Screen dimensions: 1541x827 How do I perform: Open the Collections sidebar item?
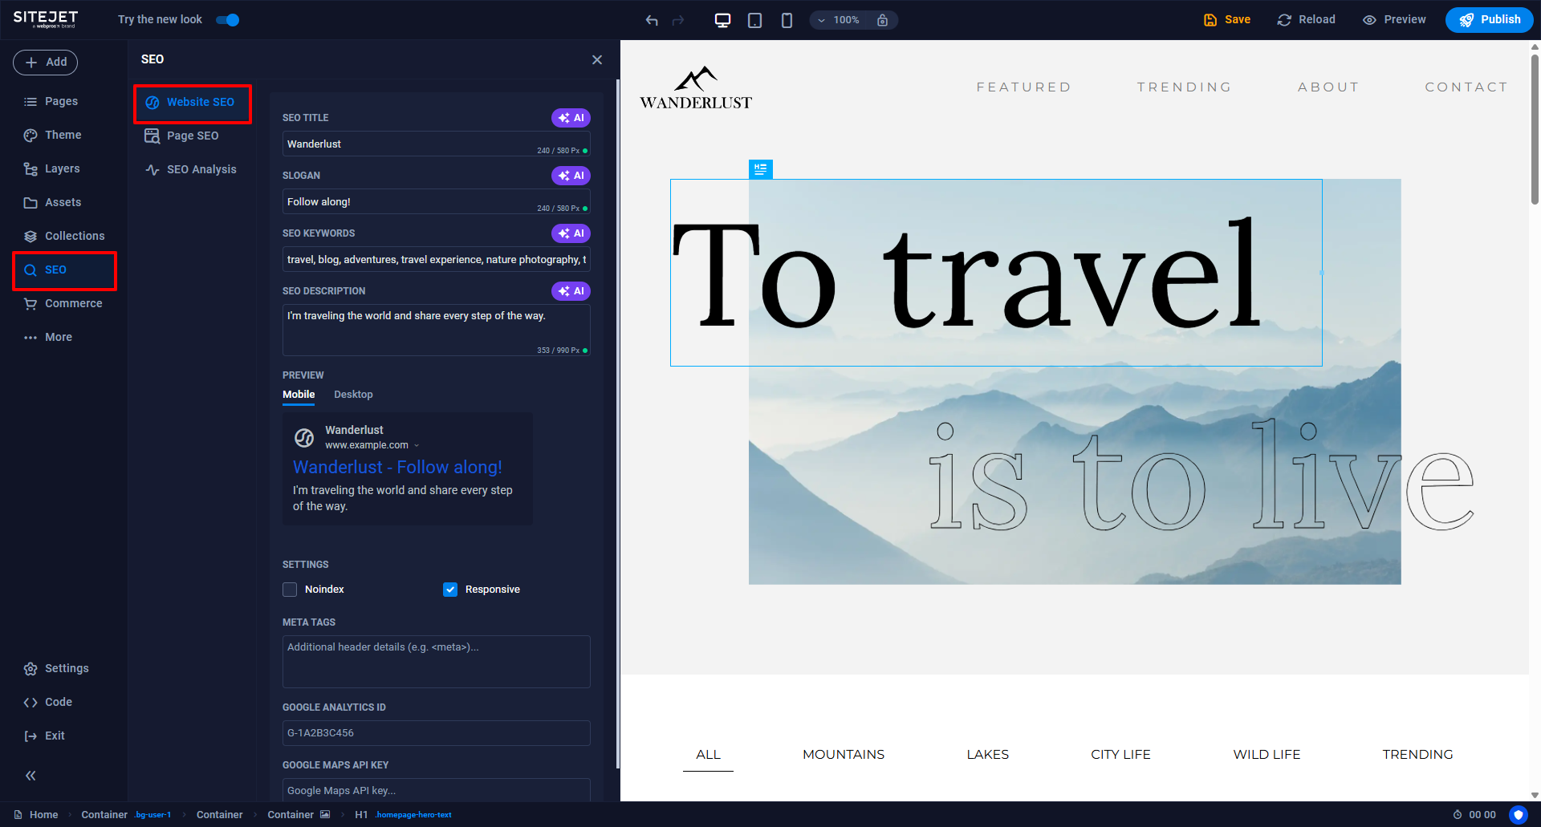(64, 236)
